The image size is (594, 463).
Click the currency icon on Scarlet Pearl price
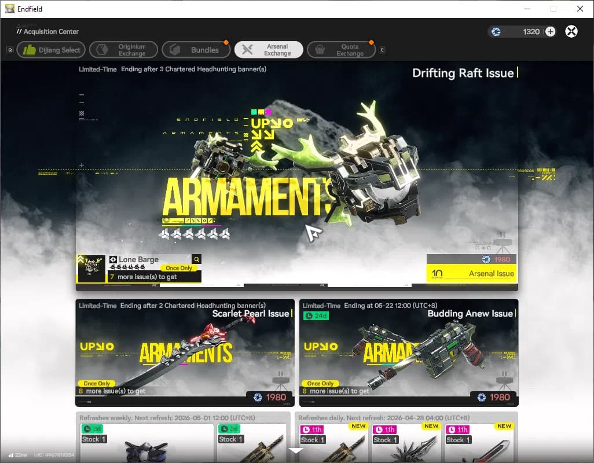(x=258, y=397)
